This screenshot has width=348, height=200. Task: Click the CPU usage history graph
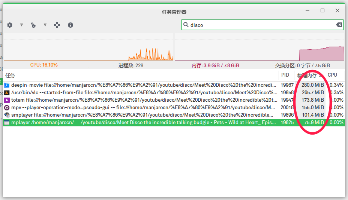[x=88, y=47]
